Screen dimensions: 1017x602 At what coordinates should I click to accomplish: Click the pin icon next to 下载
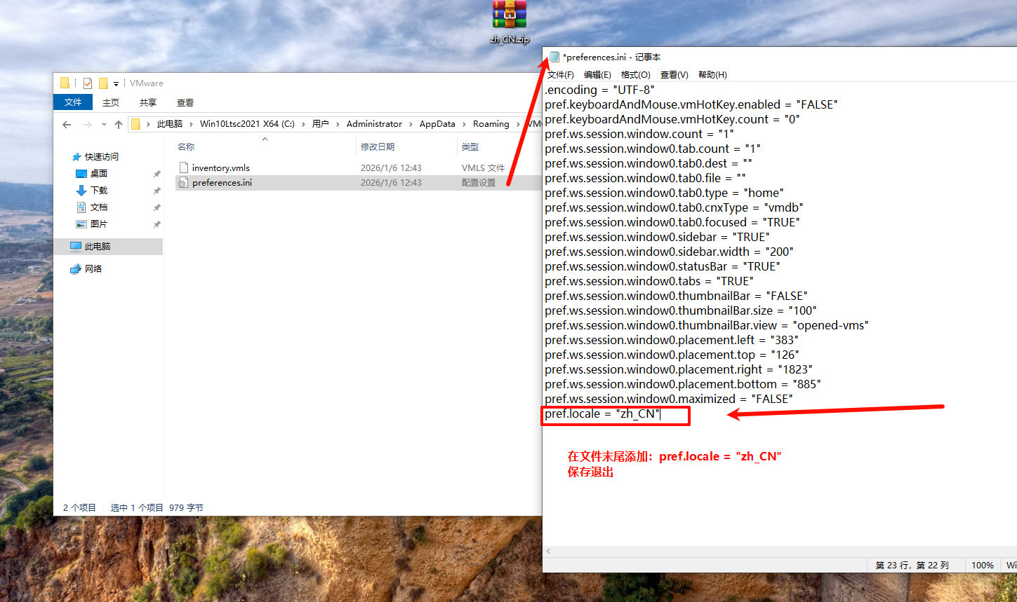click(157, 191)
